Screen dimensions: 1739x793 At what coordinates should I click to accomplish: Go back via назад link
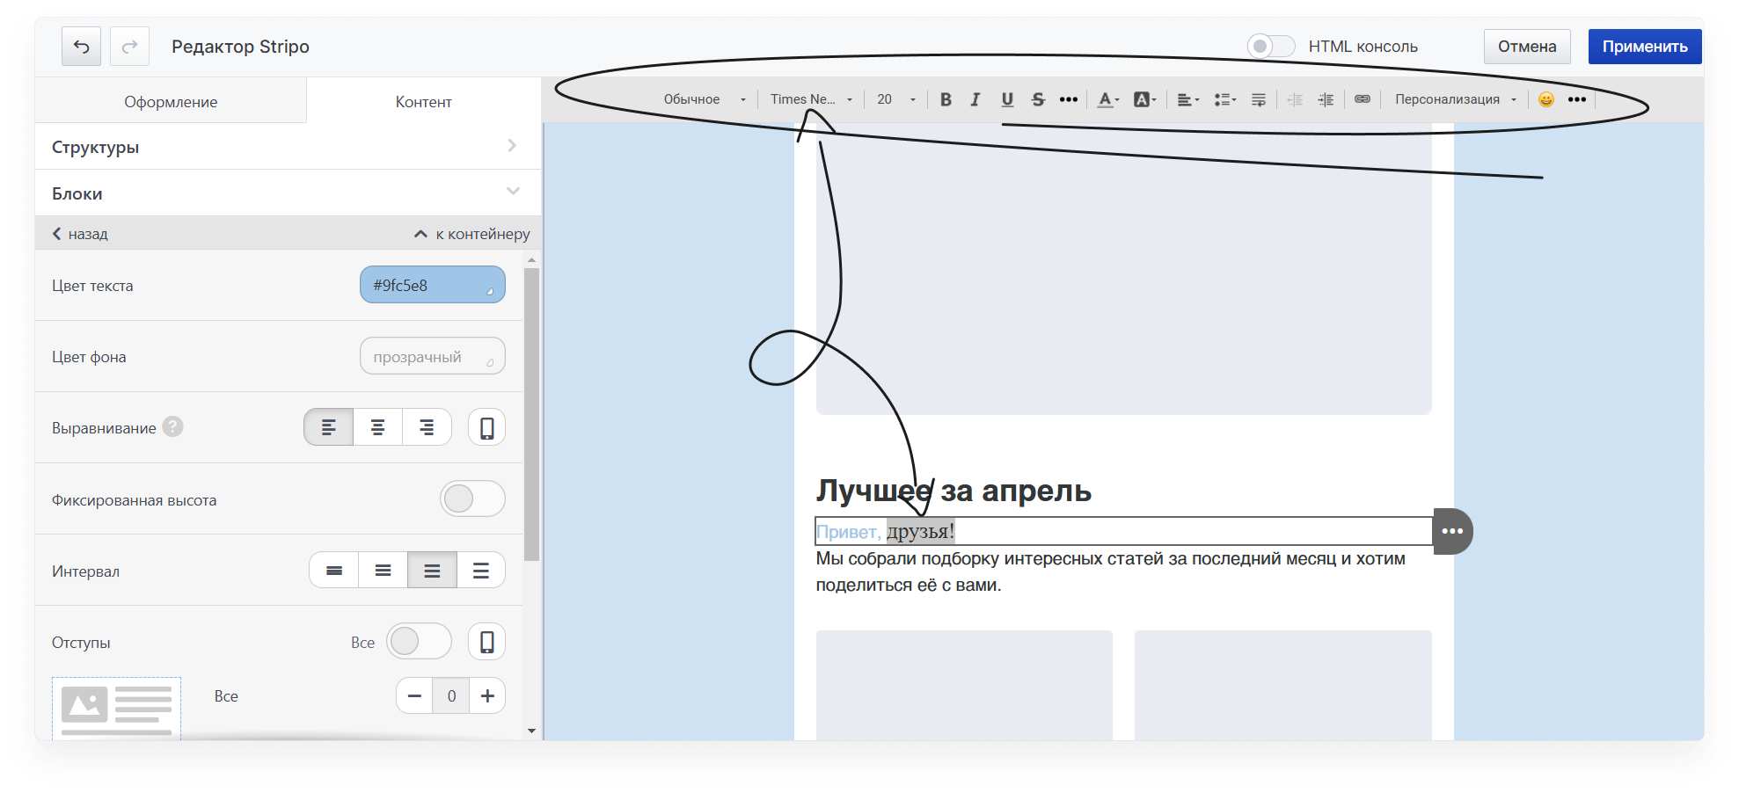click(x=80, y=234)
